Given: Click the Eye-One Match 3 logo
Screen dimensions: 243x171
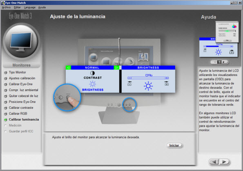Looking at the screenshot, I should (20, 16).
